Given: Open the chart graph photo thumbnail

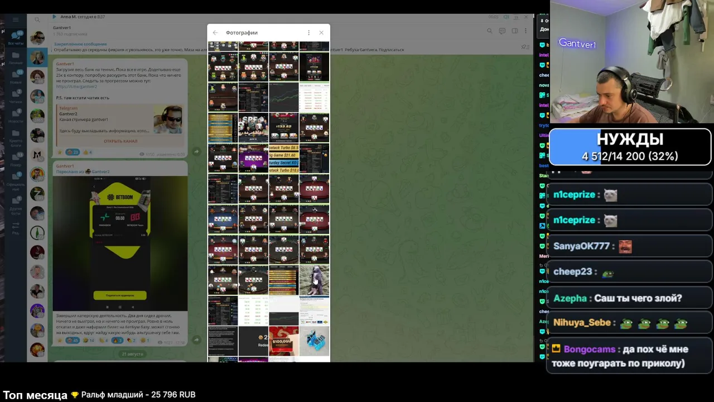Looking at the screenshot, I should (x=283, y=97).
